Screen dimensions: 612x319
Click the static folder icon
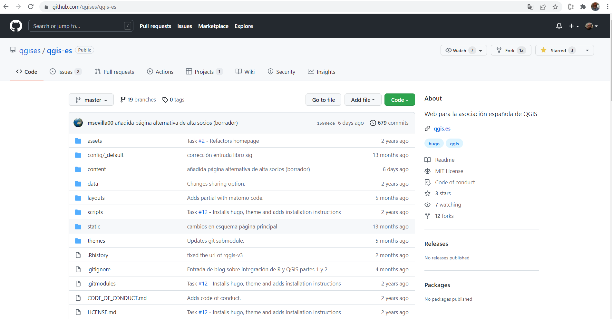tap(78, 227)
